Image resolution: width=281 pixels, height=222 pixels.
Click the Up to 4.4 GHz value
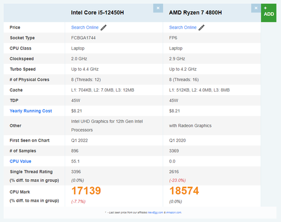85,69
